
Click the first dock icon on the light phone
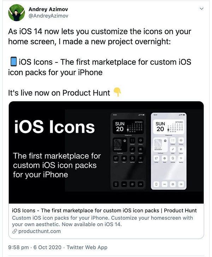(156, 184)
